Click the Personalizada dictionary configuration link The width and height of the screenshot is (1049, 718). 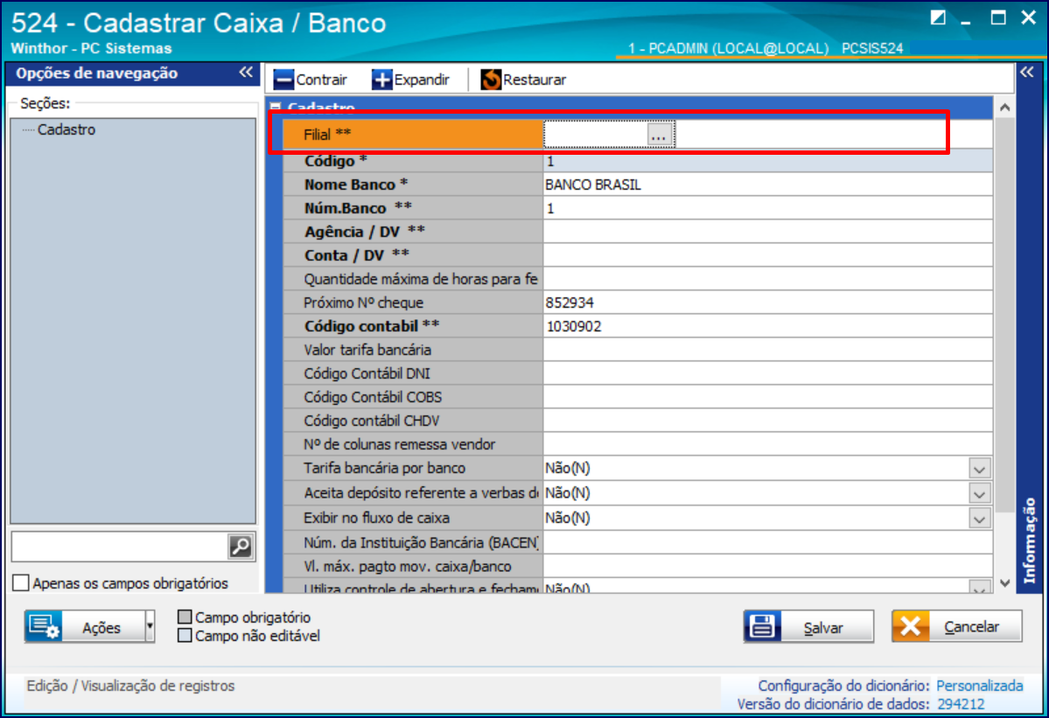tap(979, 686)
